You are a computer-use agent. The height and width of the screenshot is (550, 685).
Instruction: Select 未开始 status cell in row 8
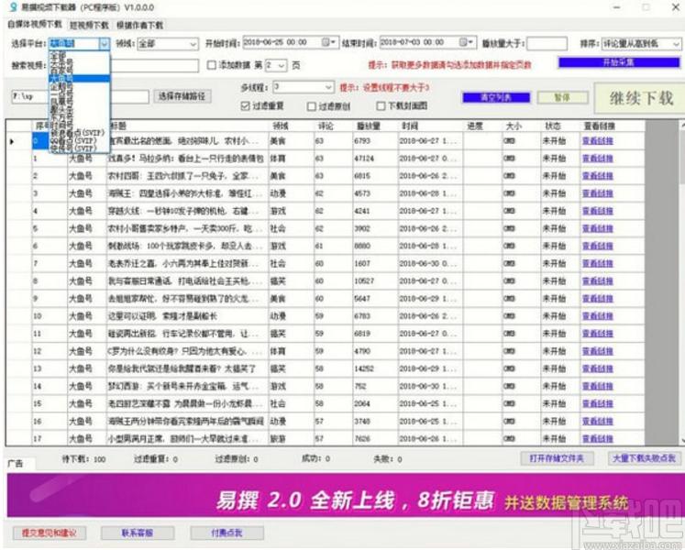coord(560,280)
